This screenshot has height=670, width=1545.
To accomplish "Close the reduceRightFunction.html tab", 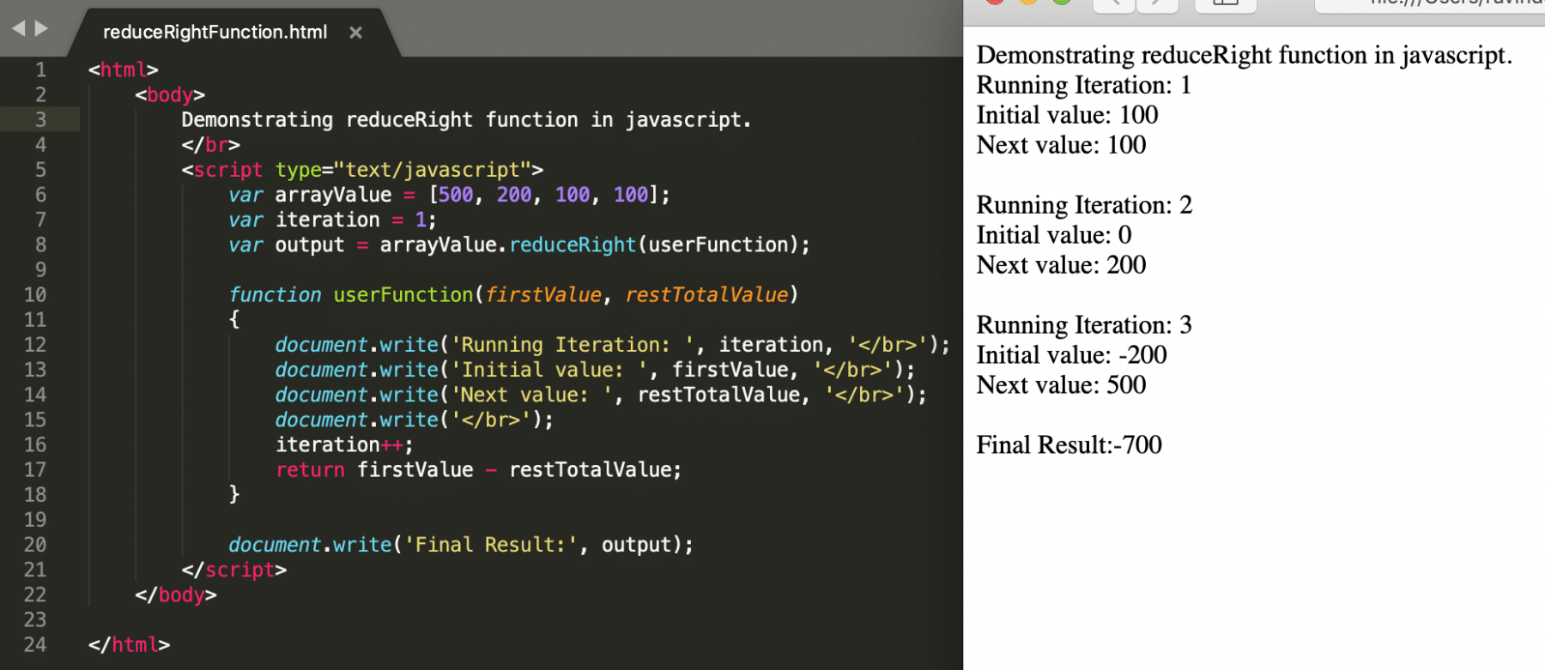I will coord(355,33).
